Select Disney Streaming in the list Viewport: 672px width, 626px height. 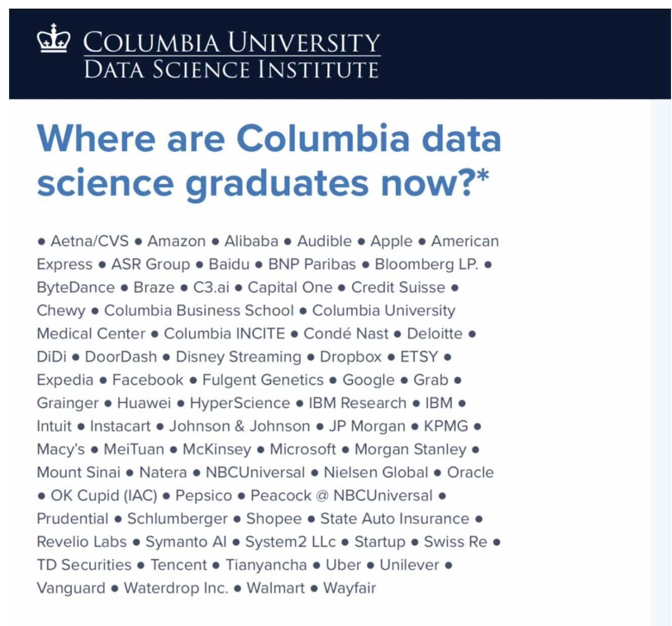coord(238,357)
